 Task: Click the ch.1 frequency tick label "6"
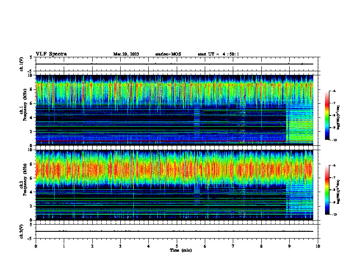click(31, 103)
